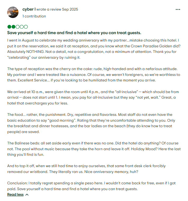188x201 pixels.
Task: Click the "1 contribution" text
Action: tap(34, 16)
